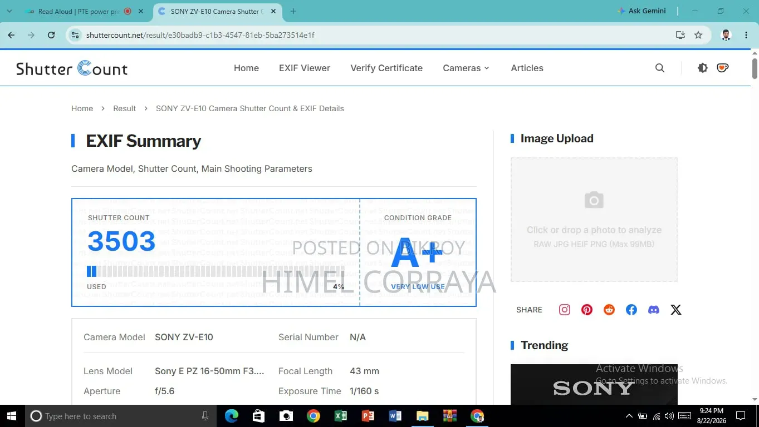
Task: Reload the current page
Action: [x=51, y=35]
